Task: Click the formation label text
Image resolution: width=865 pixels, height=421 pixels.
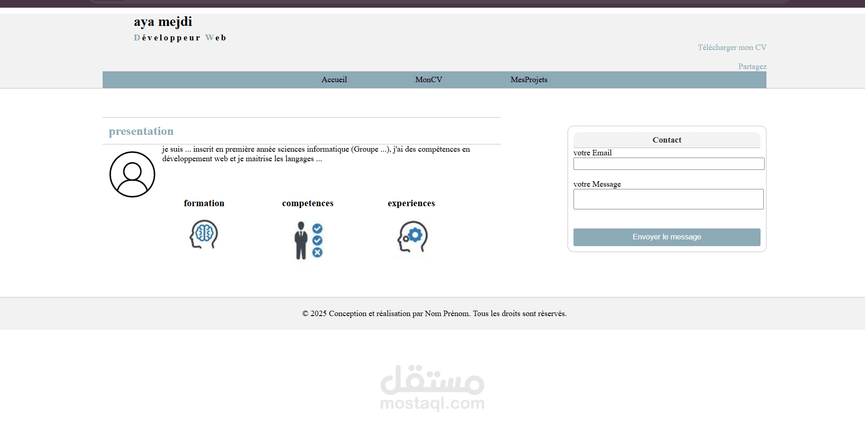Action: click(204, 203)
